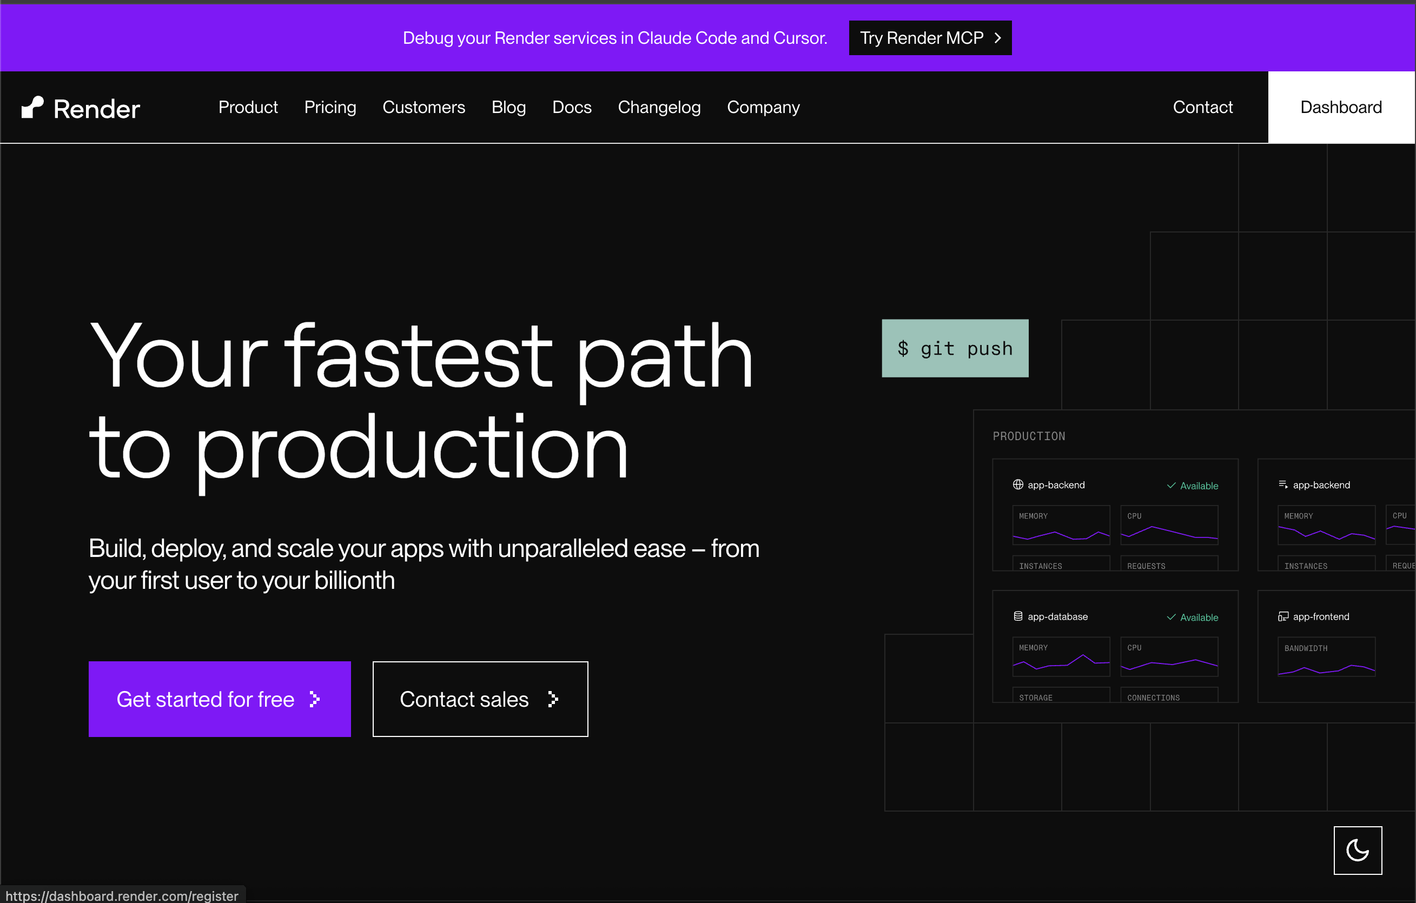The height and width of the screenshot is (903, 1416).
Task: Click second app-backend worker list icon
Action: coord(1283,484)
